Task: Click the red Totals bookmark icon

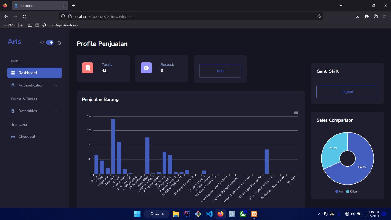Action: pyautogui.click(x=88, y=68)
